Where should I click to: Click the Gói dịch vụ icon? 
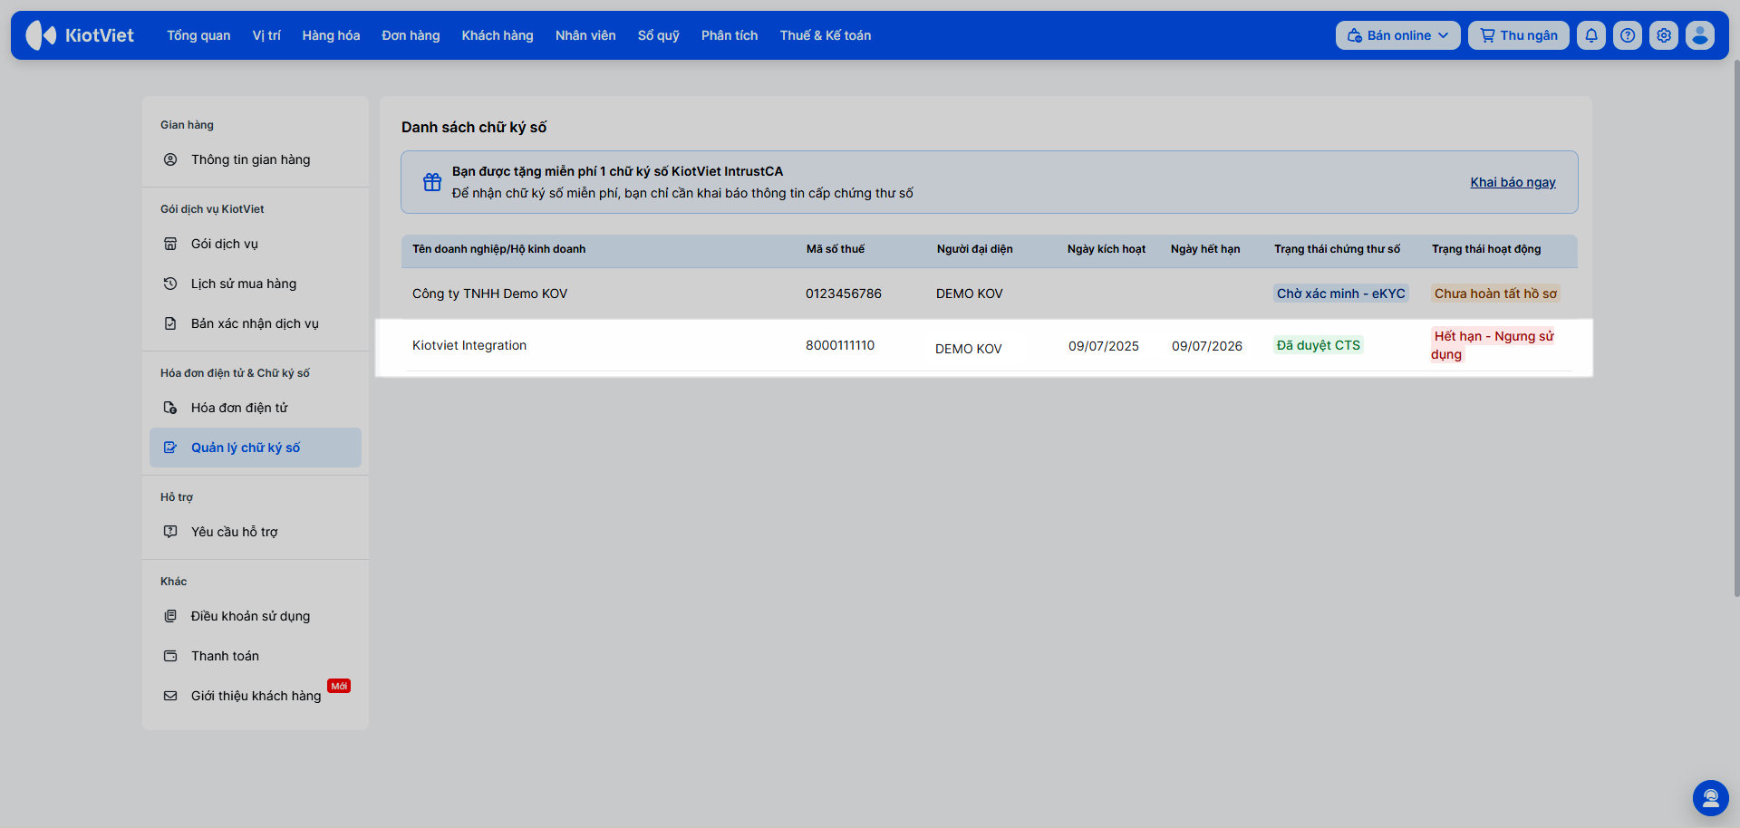[170, 244]
